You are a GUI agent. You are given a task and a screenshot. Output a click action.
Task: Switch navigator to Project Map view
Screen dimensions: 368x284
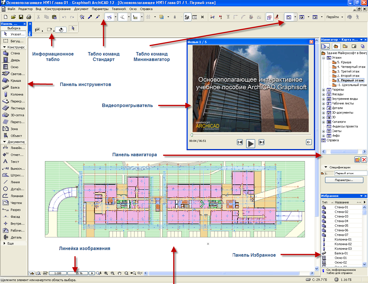coord(336,46)
